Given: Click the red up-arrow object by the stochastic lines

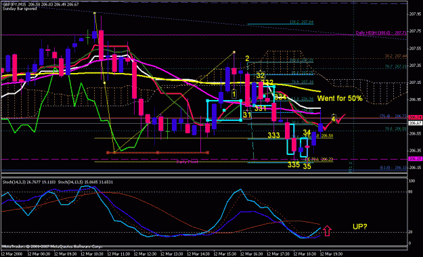Looking at the screenshot, I should 327,231.
